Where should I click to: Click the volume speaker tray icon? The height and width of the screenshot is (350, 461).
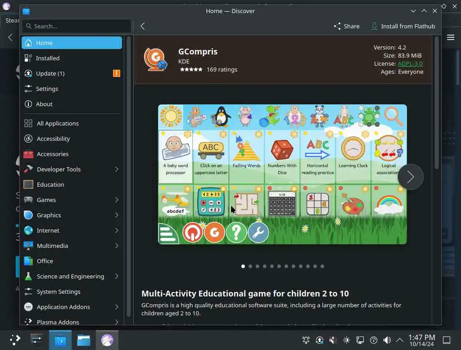click(387, 340)
